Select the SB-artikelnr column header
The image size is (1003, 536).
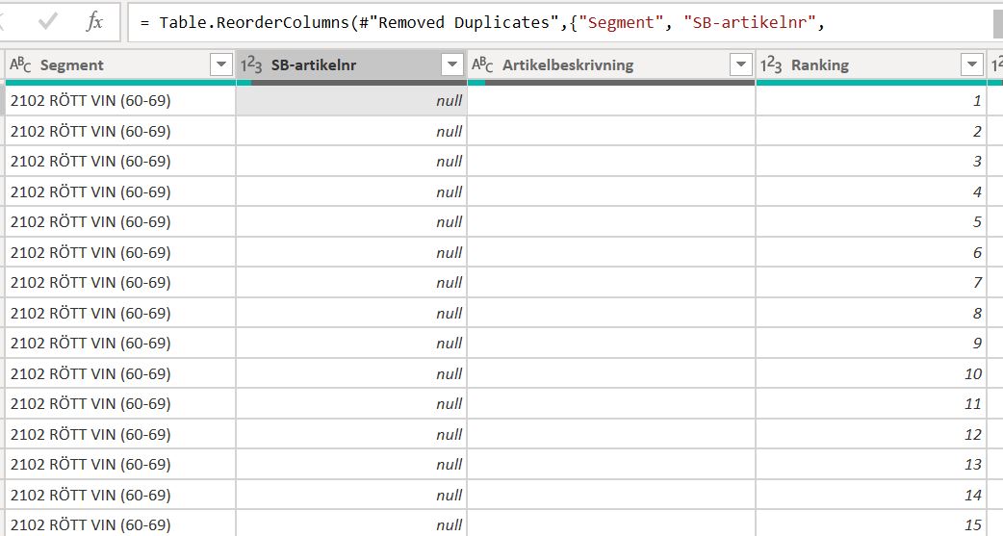pyautogui.click(x=351, y=64)
